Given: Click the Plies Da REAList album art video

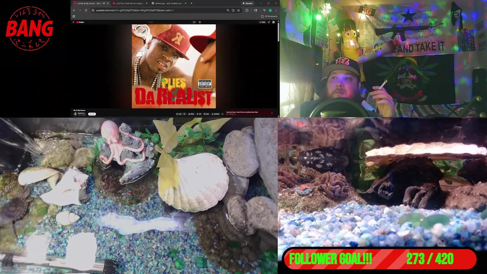Looking at the screenshot, I should pyautogui.click(x=174, y=66).
